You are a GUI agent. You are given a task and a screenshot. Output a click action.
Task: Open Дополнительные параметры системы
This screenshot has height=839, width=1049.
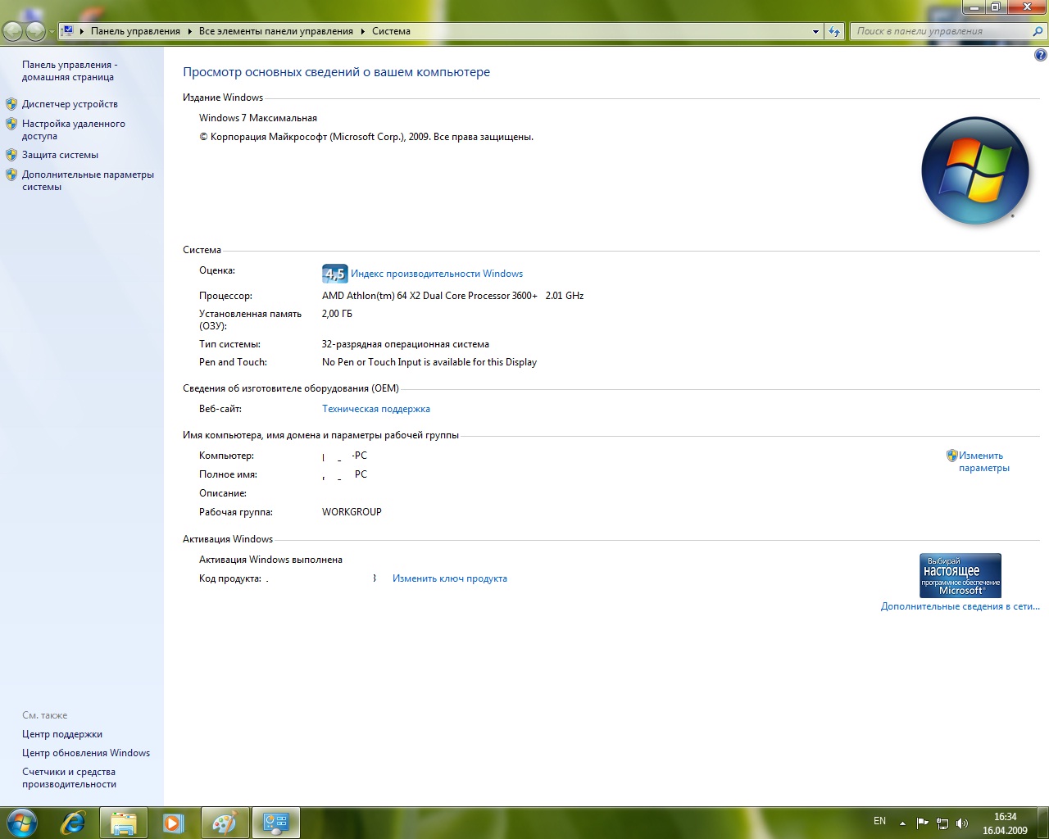[x=88, y=180]
